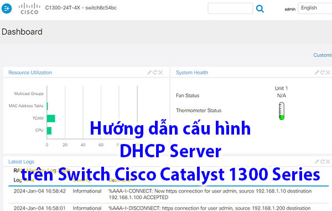Screen dimensions: 332x211
Task: Refresh the Latest Logs widget
Action: (322, 162)
